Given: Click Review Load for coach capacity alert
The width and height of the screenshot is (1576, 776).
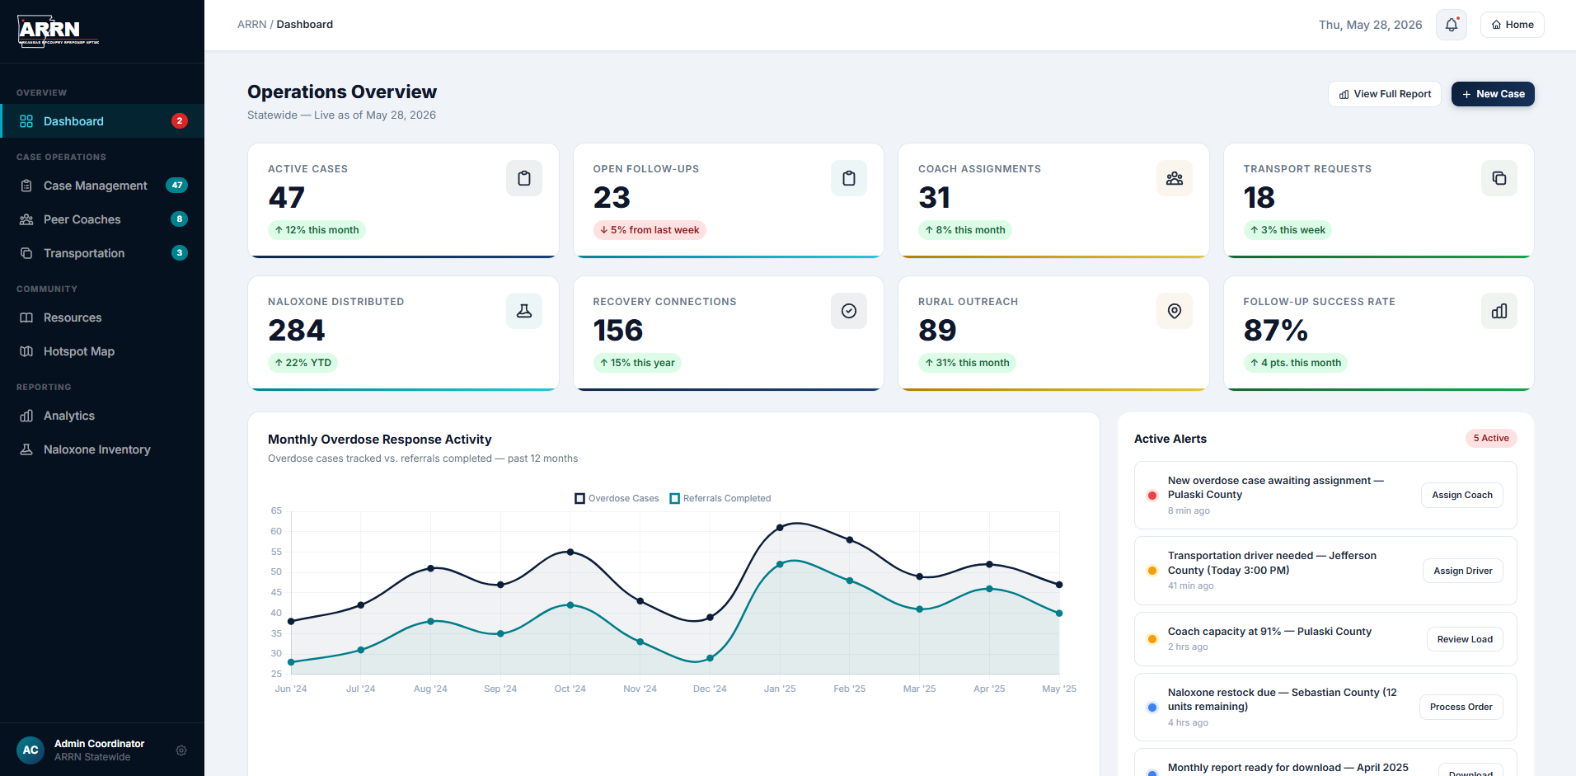Looking at the screenshot, I should tap(1465, 639).
